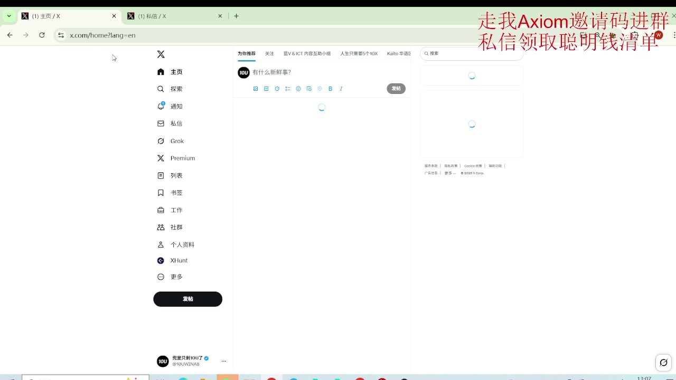Viewport: 676px width, 380px height.
Task: Open the XHunt sidebar item
Action: [x=173, y=261]
